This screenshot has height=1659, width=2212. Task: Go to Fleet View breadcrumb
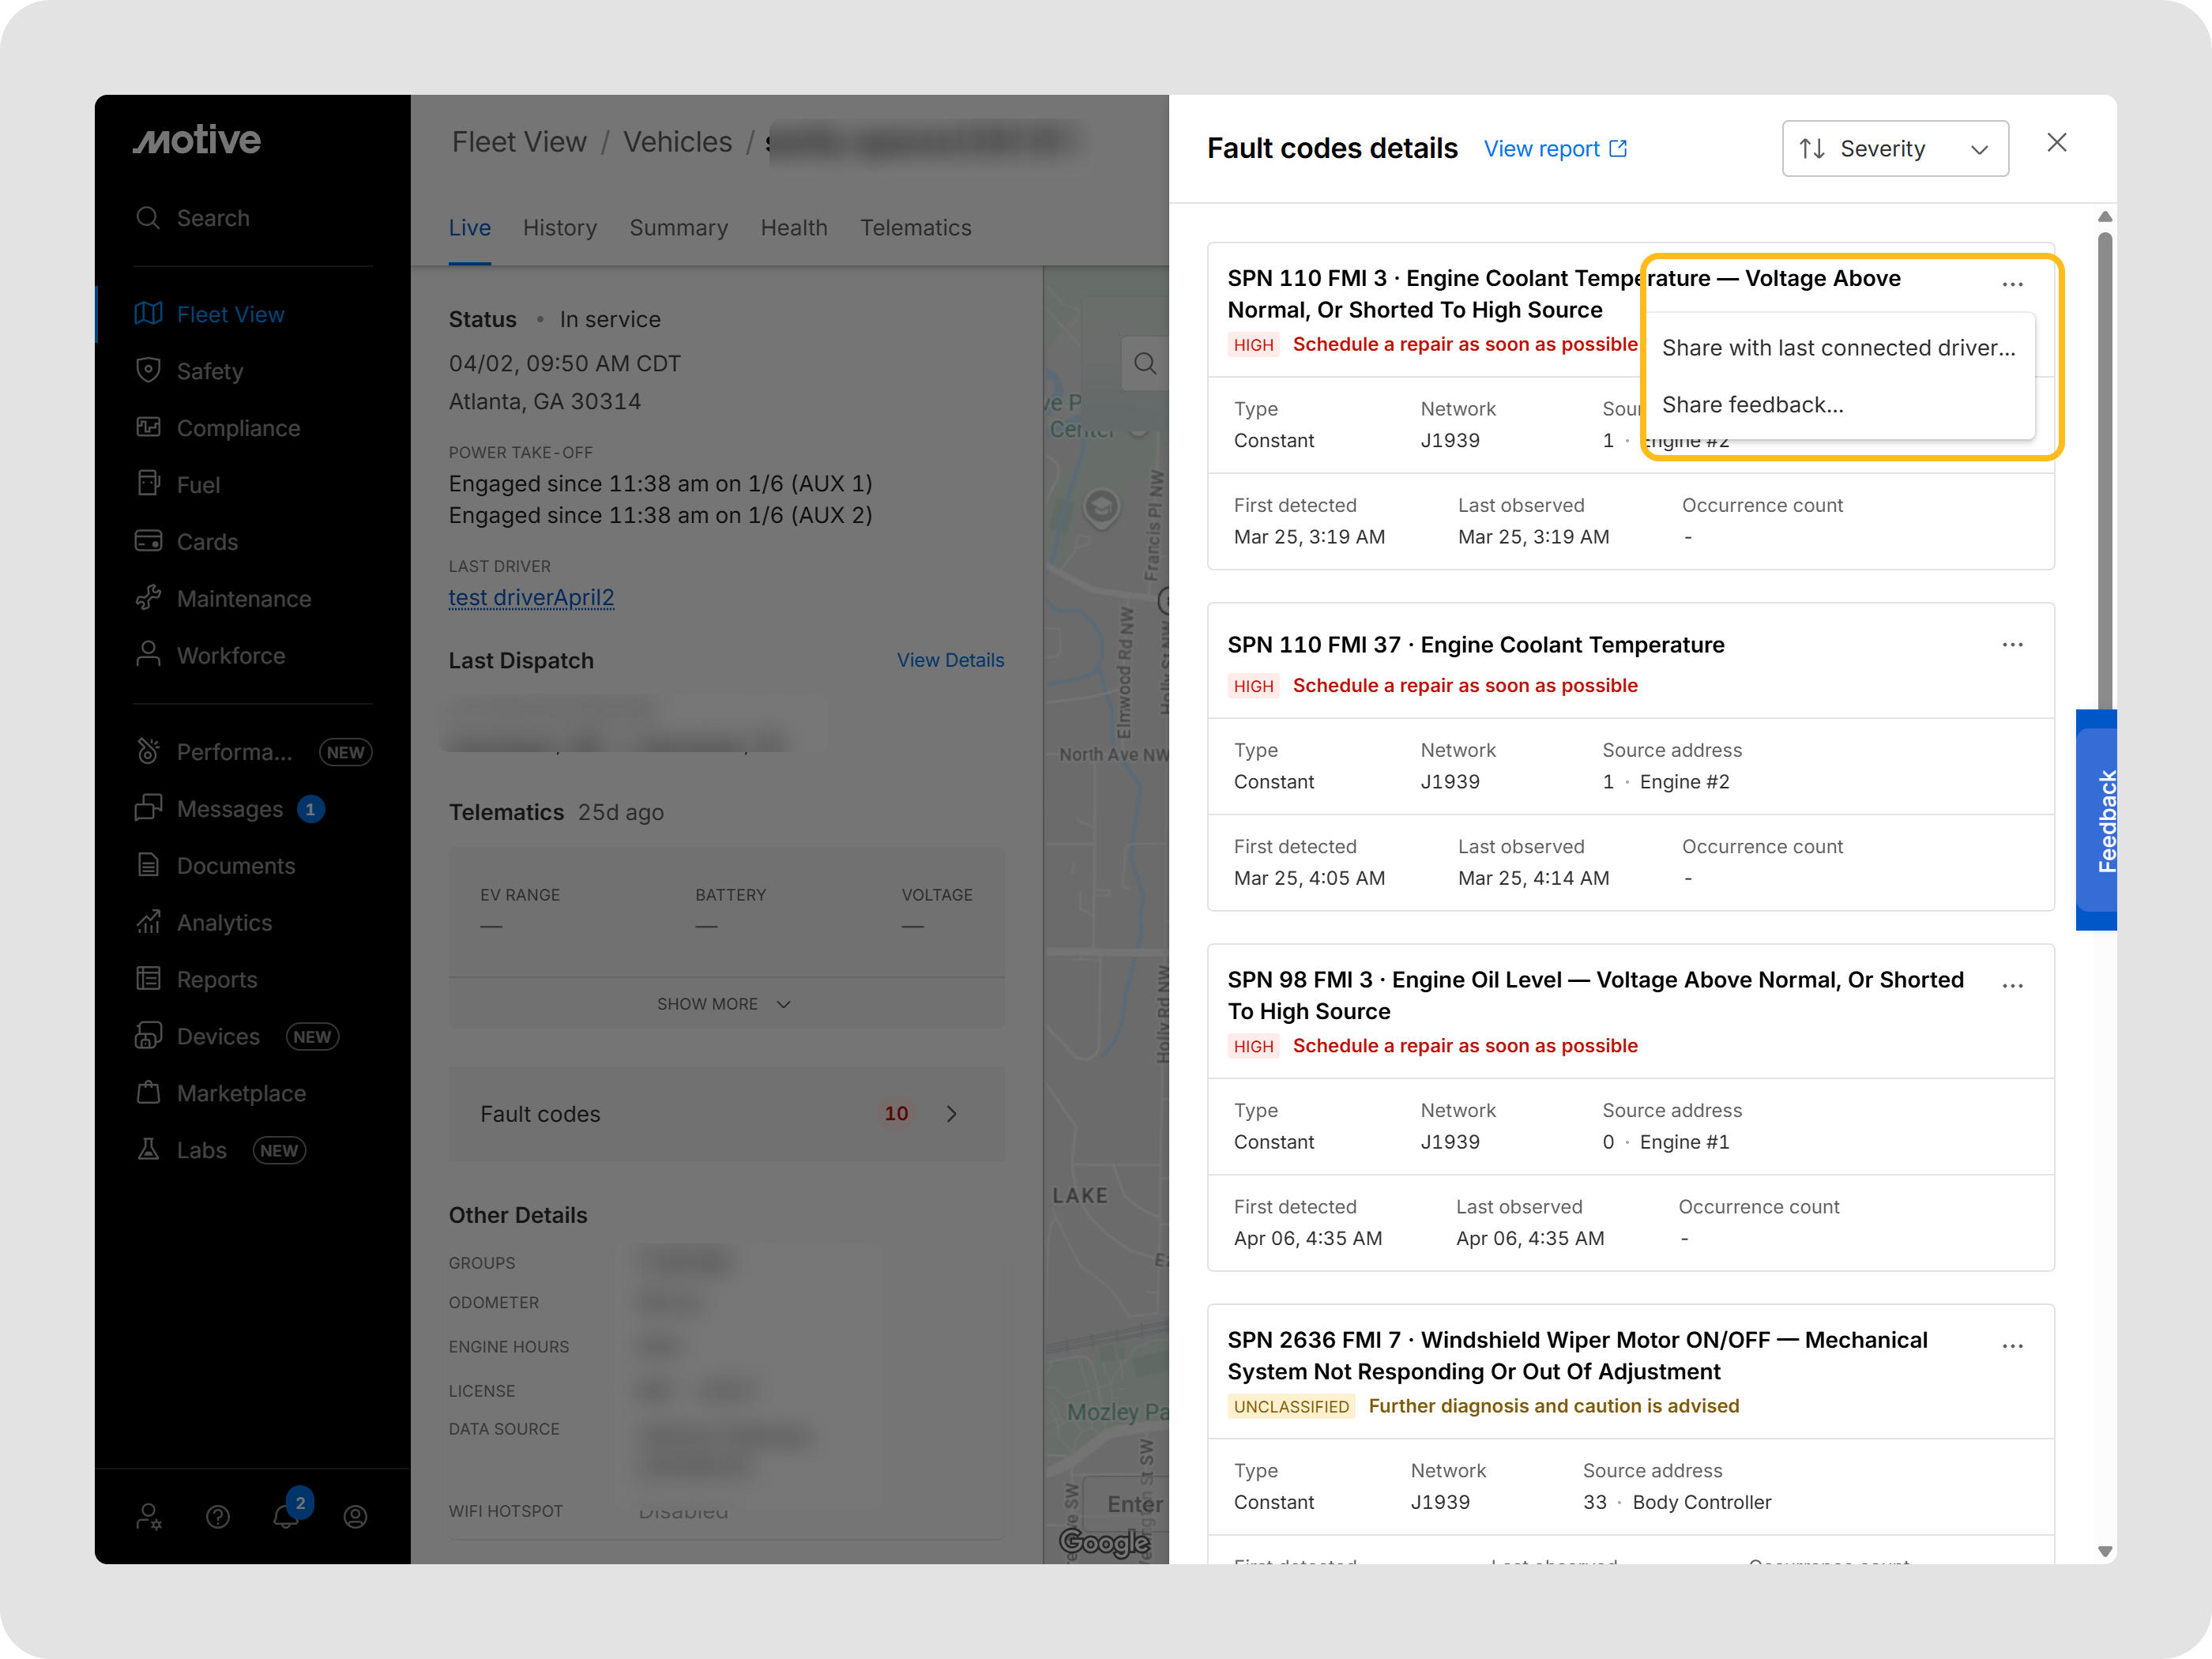[519, 142]
